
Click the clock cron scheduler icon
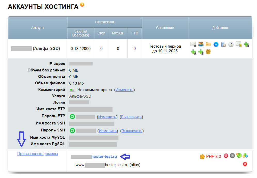click(231, 44)
